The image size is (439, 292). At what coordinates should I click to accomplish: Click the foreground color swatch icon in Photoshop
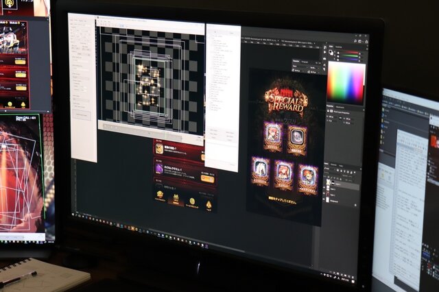click(331, 51)
